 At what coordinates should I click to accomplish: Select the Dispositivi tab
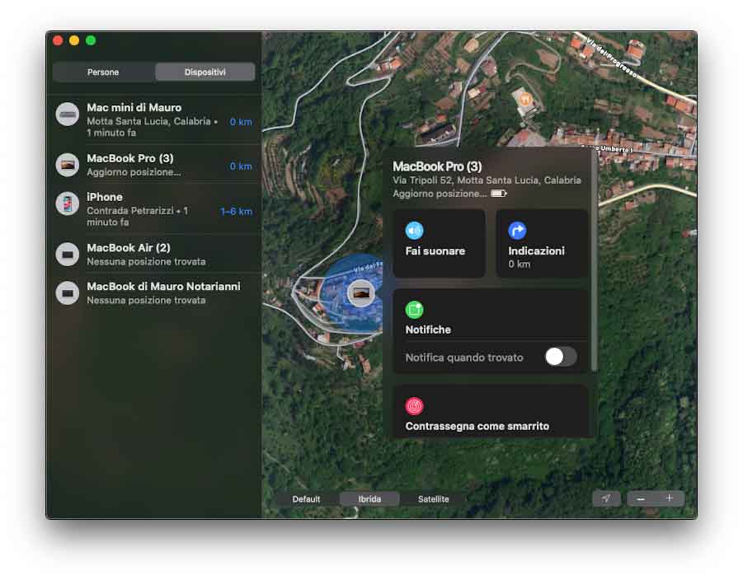coord(205,72)
